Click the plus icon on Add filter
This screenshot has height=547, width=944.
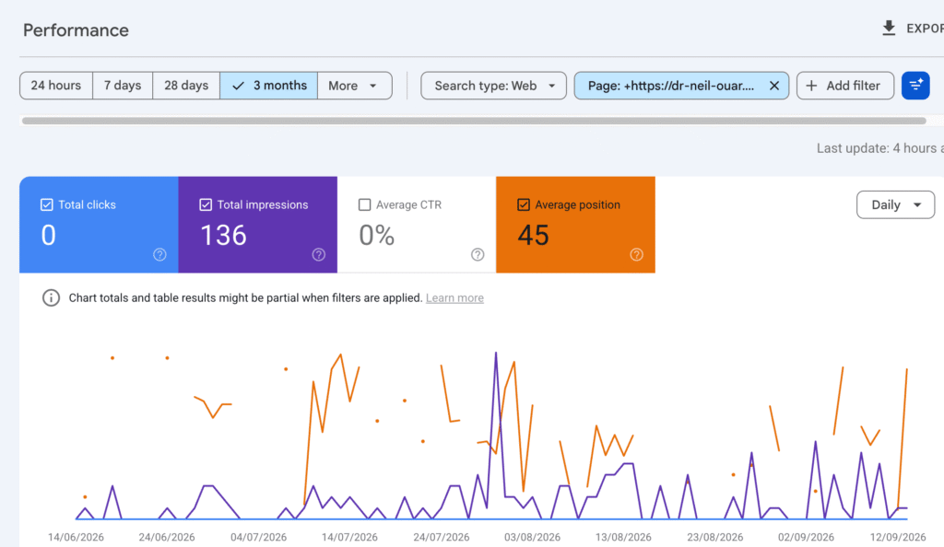coord(811,86)
